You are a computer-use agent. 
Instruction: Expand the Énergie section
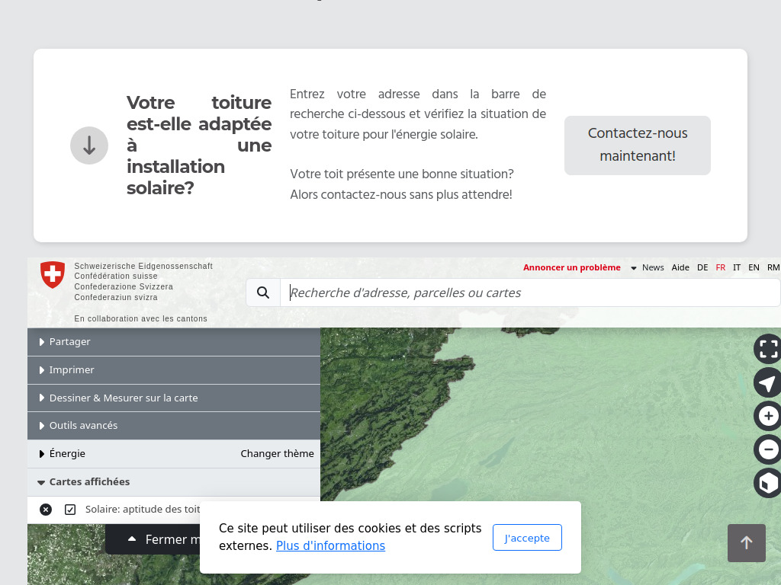(x=67, y=453)
